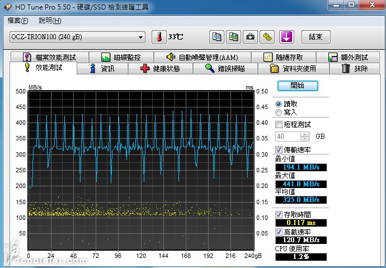Open 說明 help menu
Image resolution: width=386 pixels, height=268 pixels.
(50, 21)
